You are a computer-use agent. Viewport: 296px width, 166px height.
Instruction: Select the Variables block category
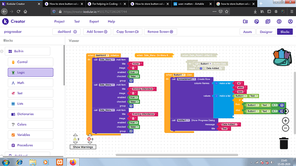30,135
